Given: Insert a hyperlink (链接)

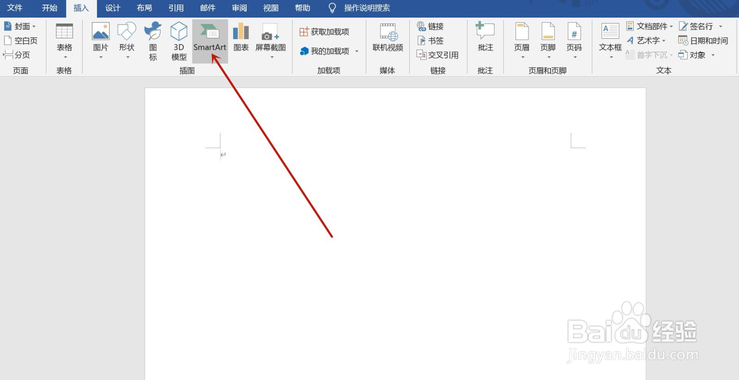Looking at the screenshot, I should point(430,26).
